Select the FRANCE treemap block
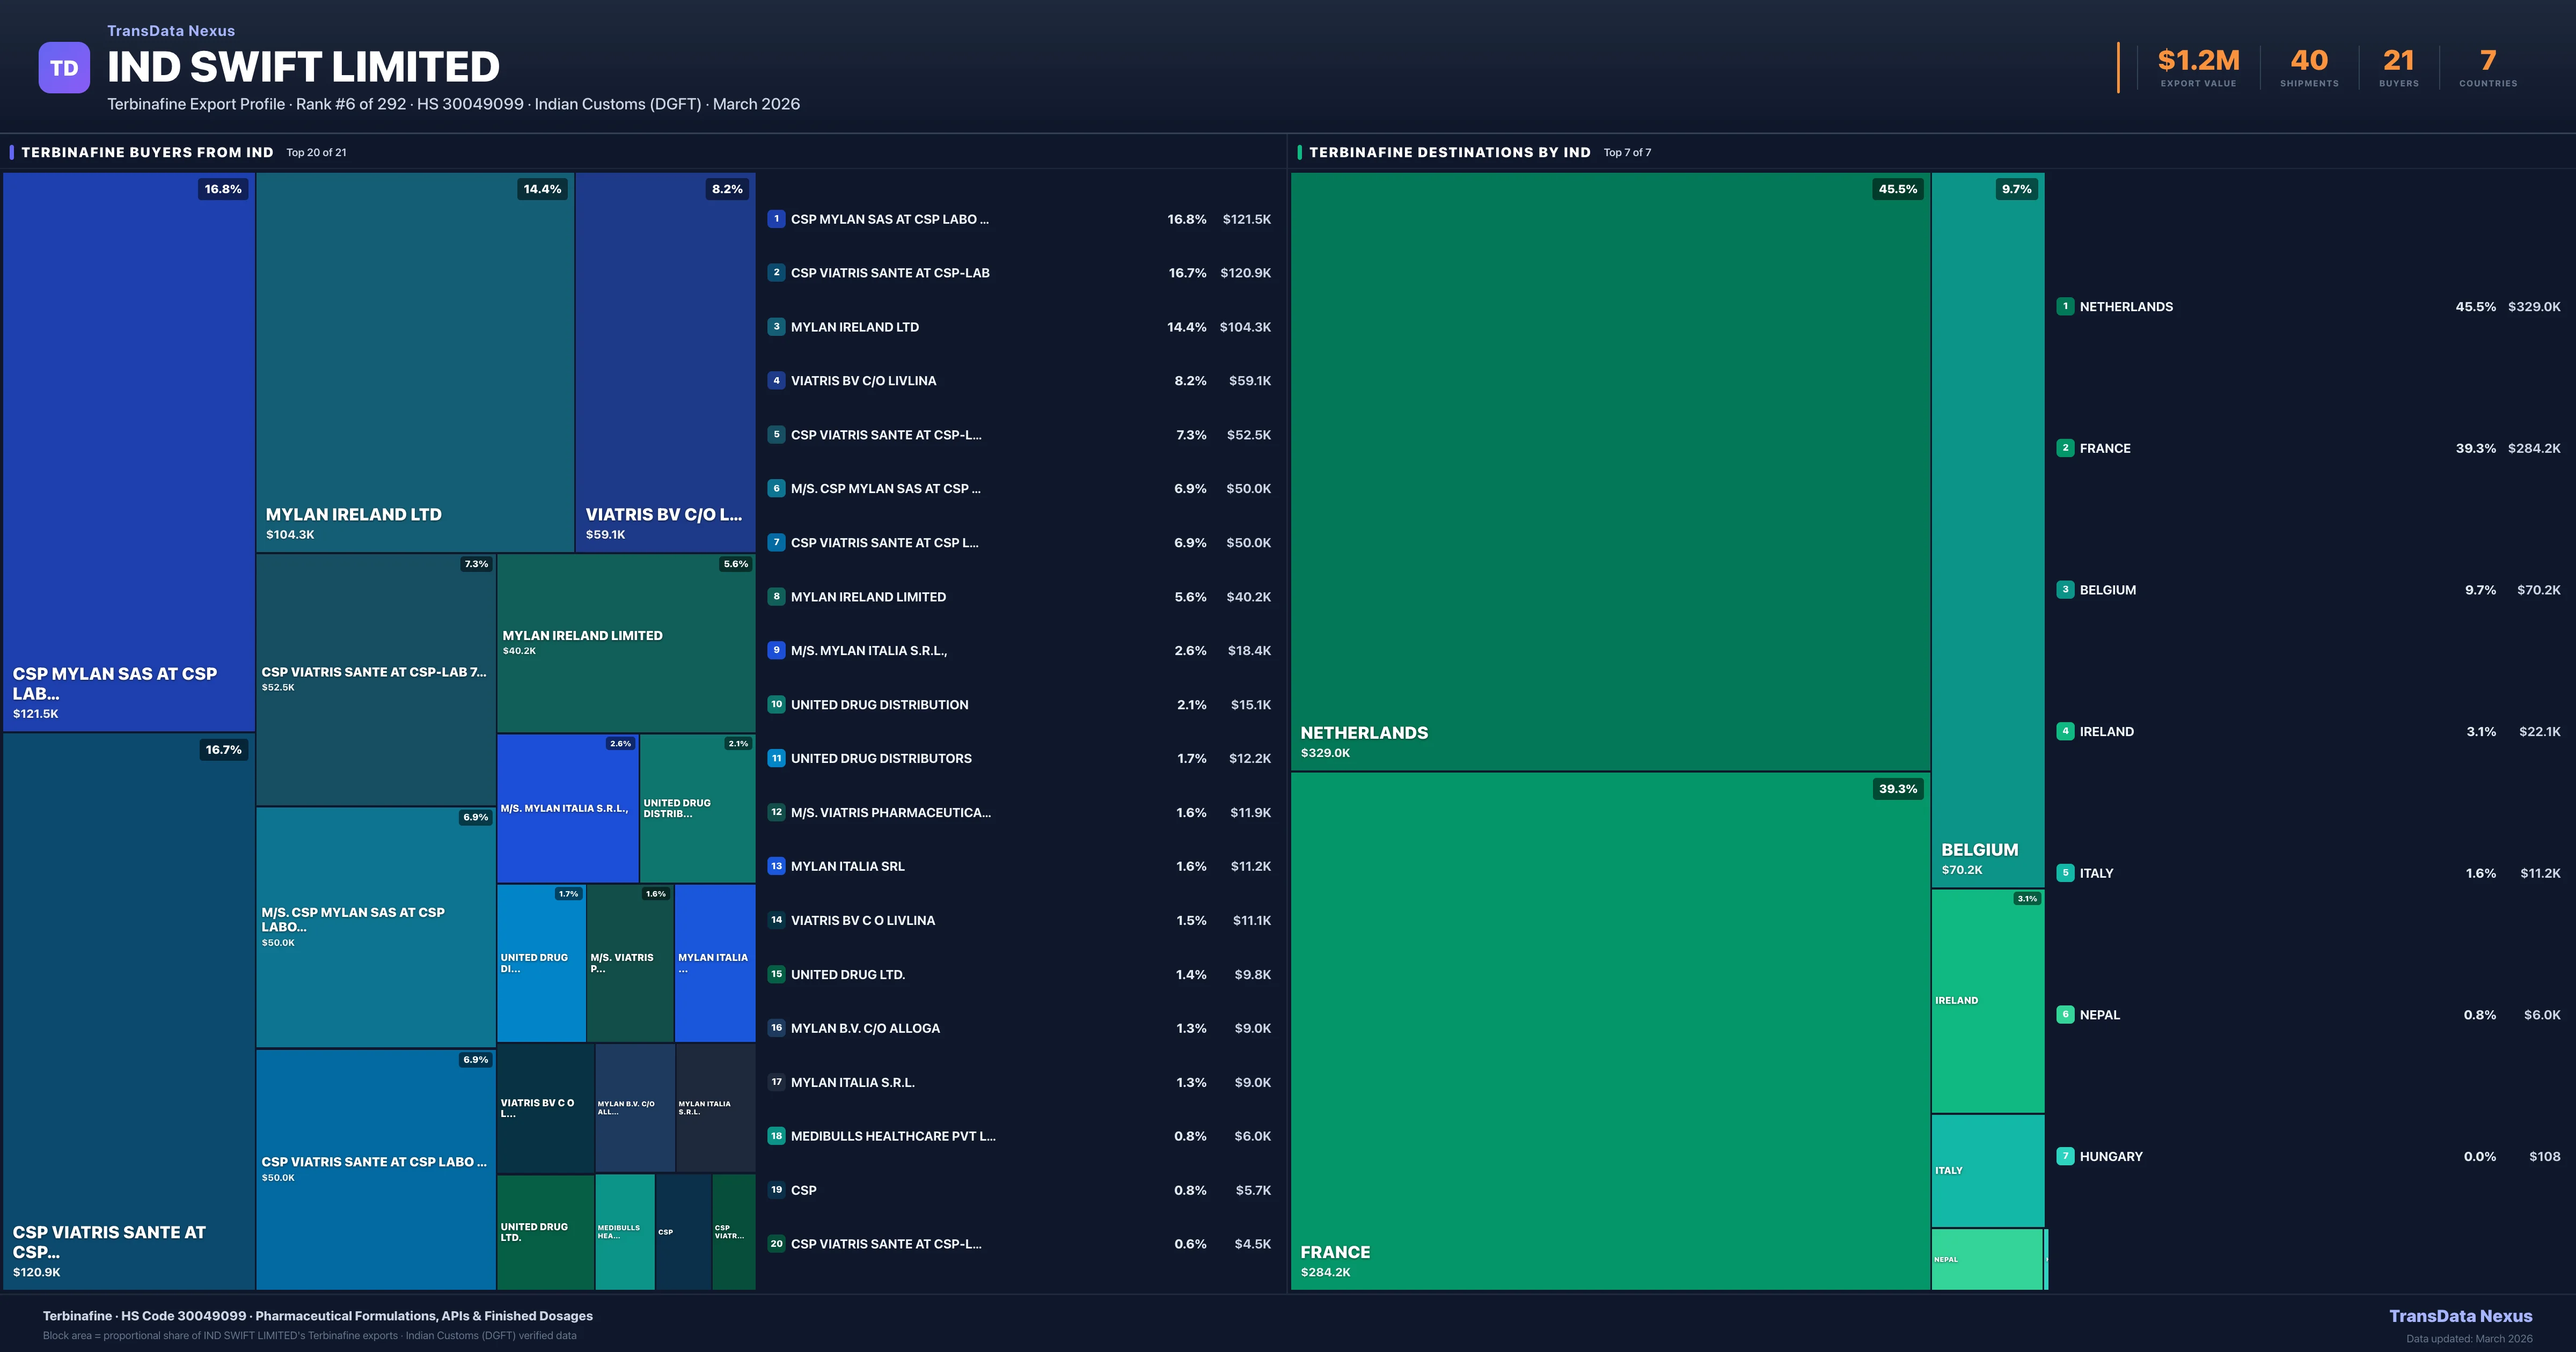 tap(1610, 1030)
